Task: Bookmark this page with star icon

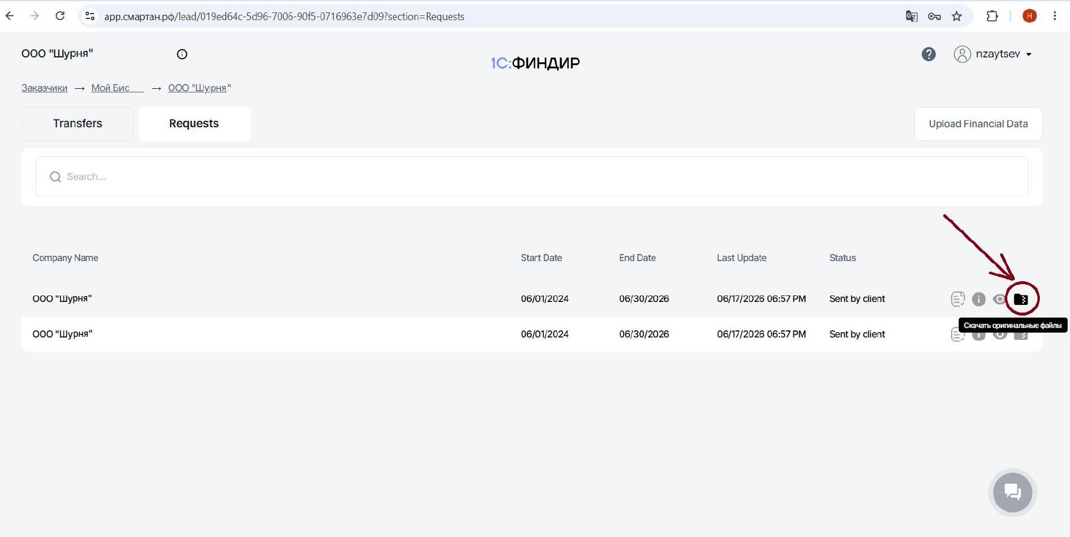Action: tap(957, 16)
